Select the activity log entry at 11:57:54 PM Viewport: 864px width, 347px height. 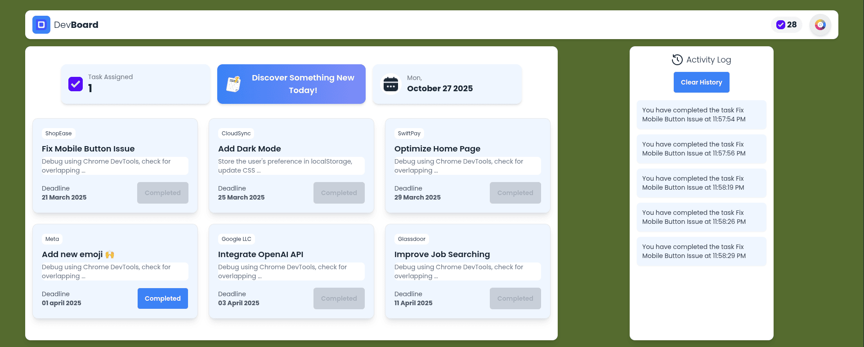[701, 115]
